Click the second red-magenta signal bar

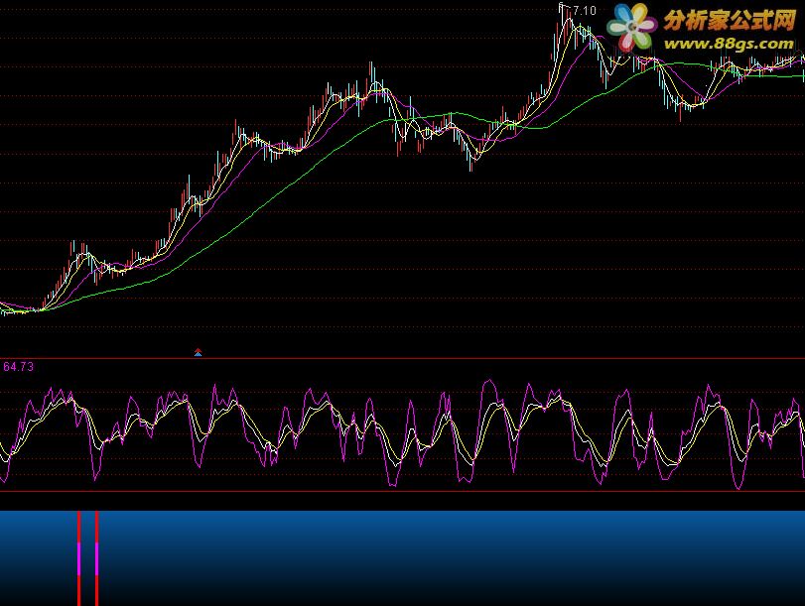(96, 558)
